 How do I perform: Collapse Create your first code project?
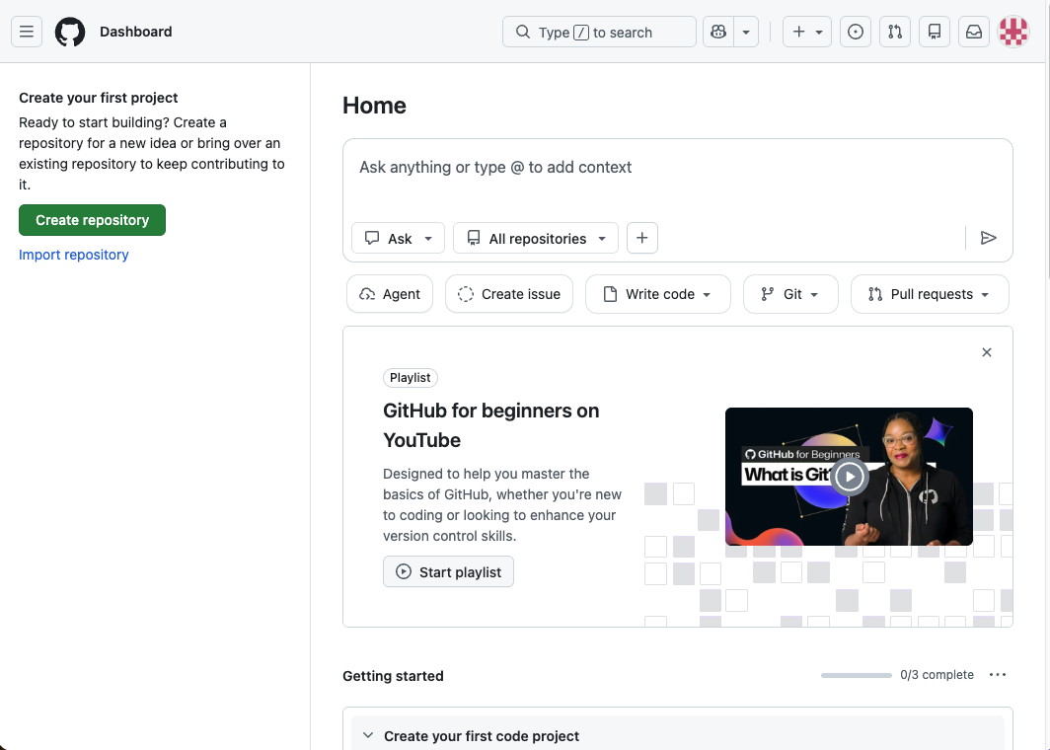[x=368, y=736]
